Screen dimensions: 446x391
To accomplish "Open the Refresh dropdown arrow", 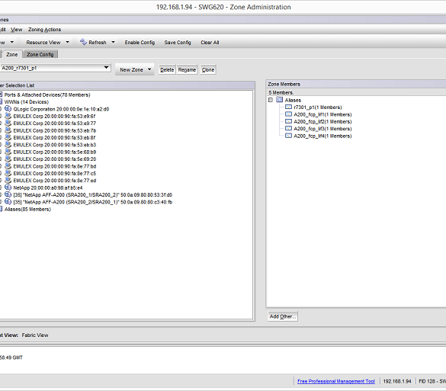I will pyautogui.click(x=113, y=42).
